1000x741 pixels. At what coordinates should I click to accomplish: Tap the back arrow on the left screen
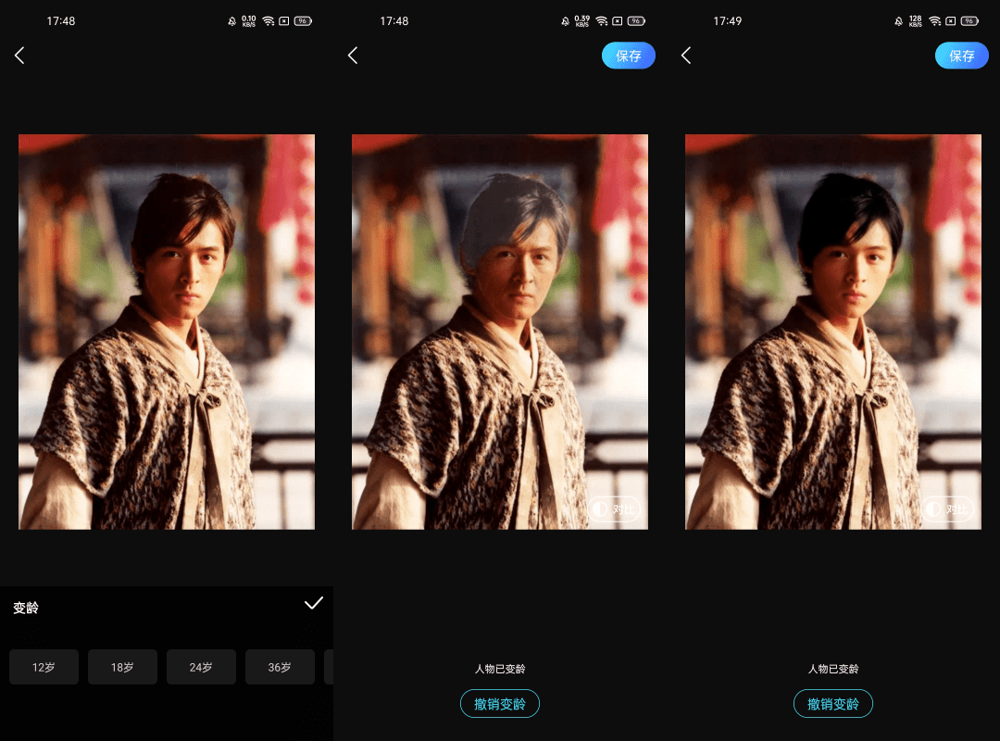[19, 56]
